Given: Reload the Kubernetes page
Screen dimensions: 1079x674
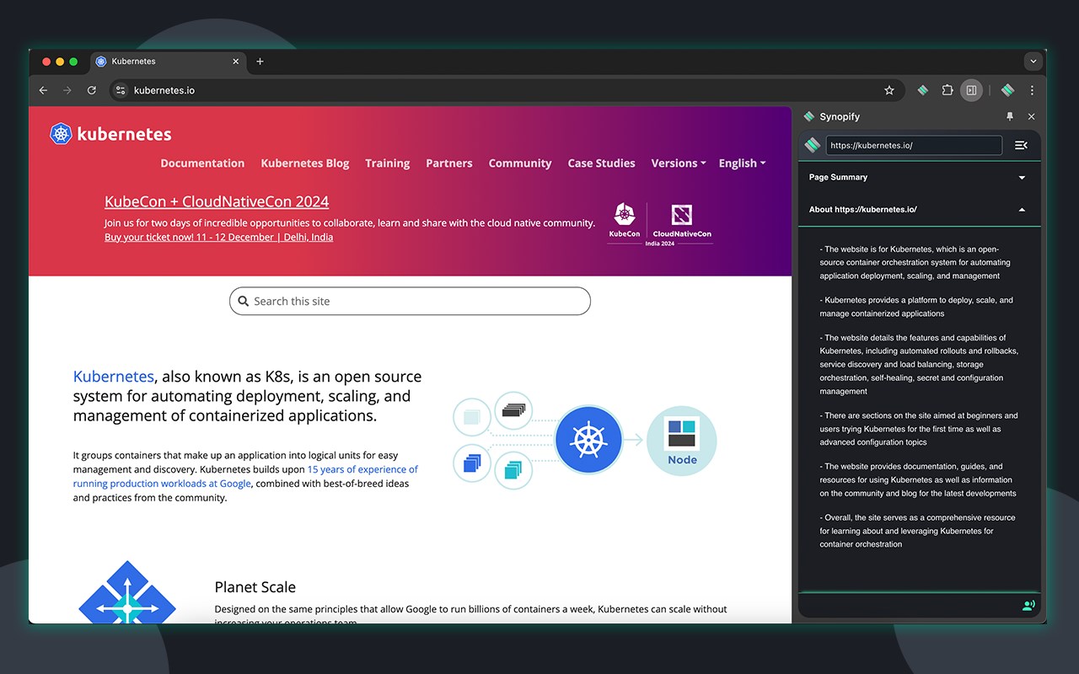Looking at the screenshot, I should pyautogui.click(x=92, y=90).
